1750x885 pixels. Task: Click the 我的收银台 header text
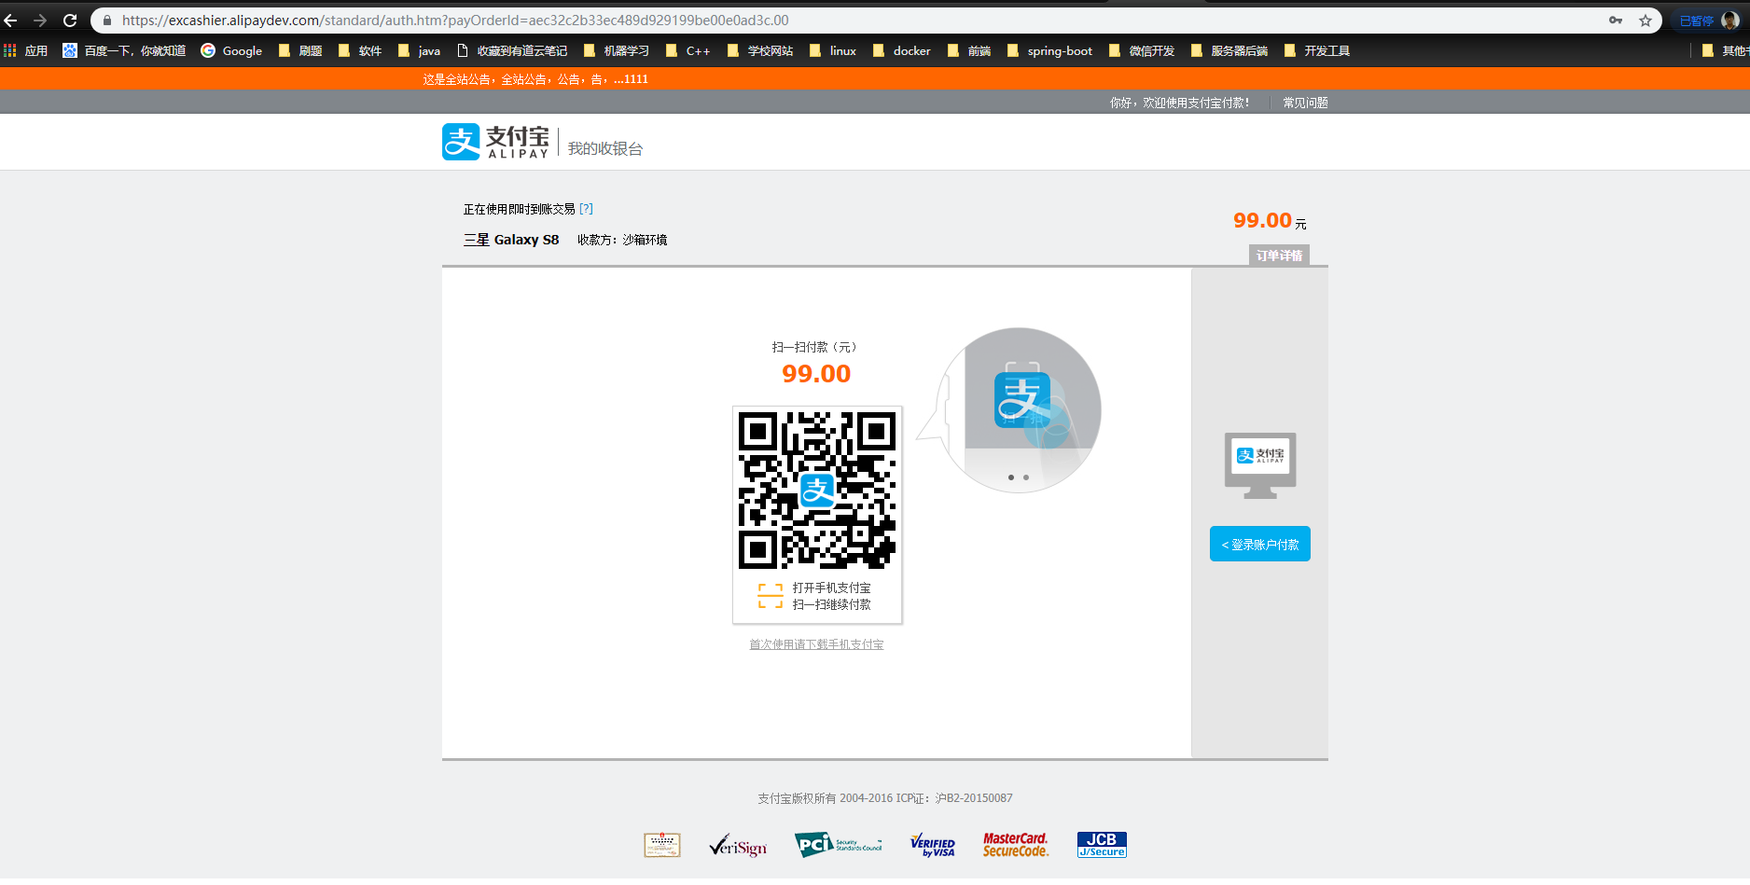(605, 148)
